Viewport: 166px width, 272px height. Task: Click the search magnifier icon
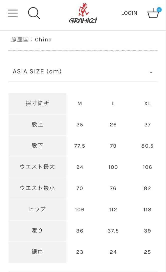(x=34, y=13)
